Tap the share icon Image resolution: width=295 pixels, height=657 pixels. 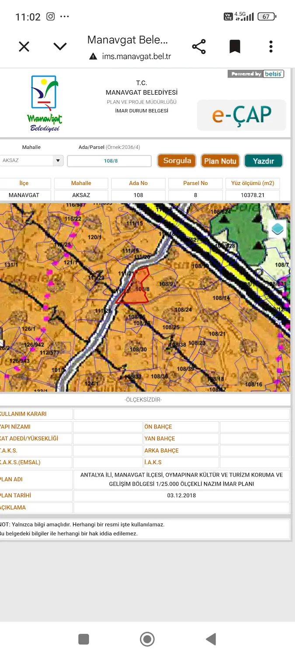coord(199,46)
